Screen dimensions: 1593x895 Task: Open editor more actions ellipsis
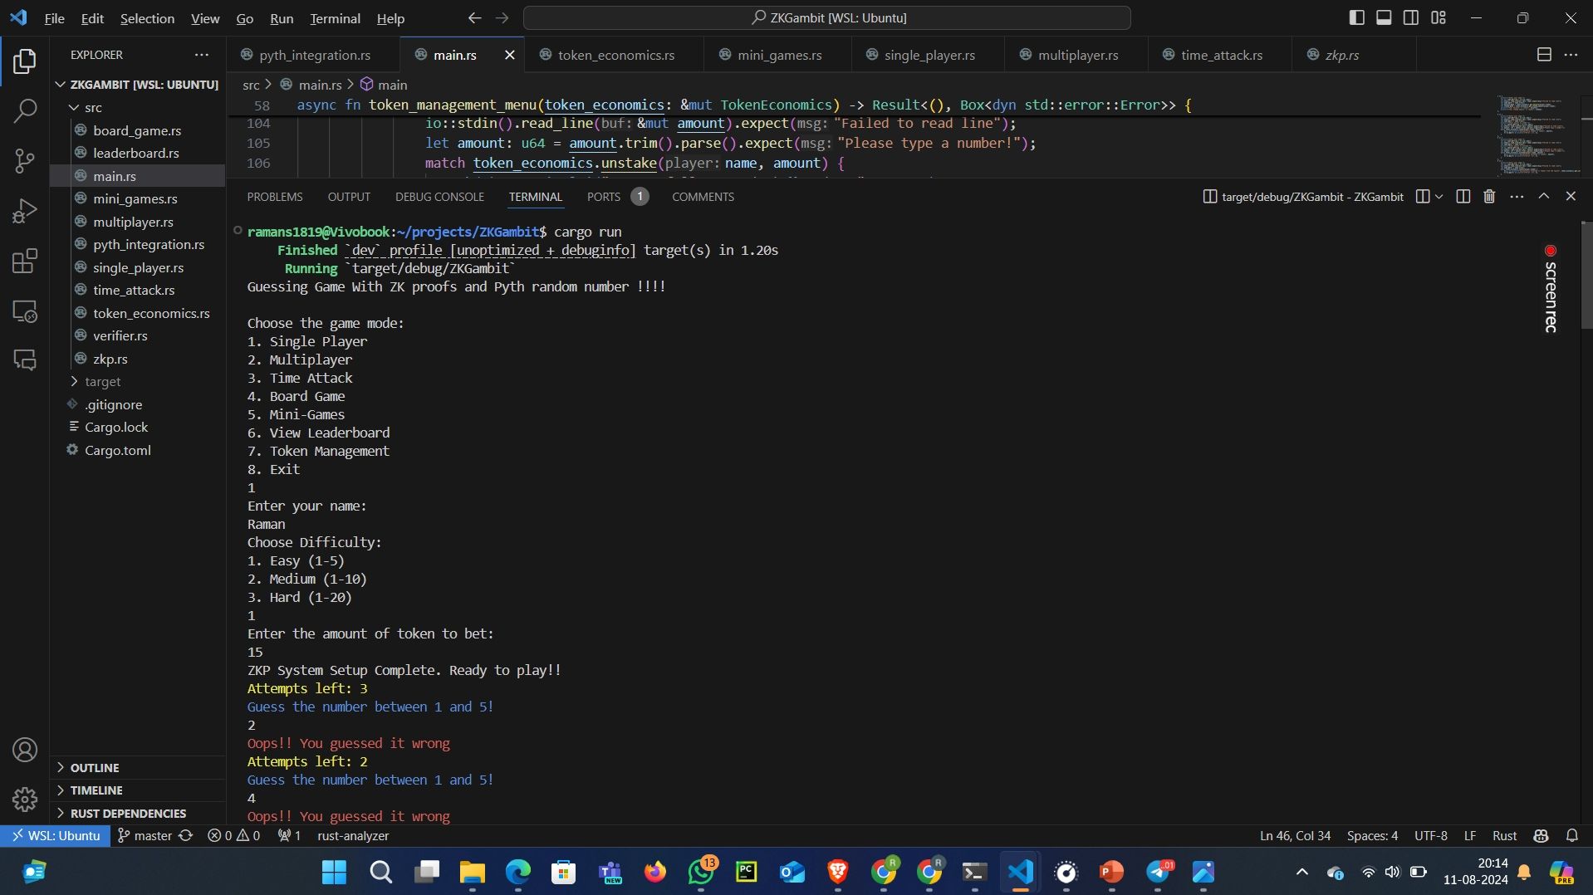point(1571,55)
